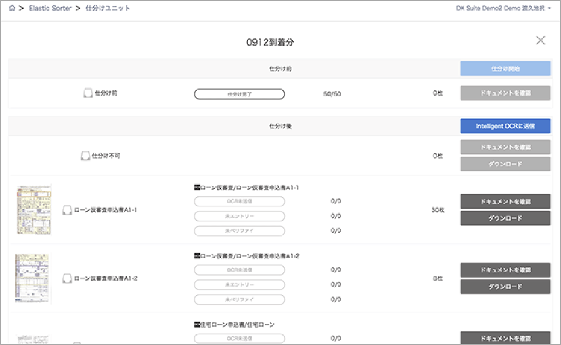Open the ローン仮審査申込書A1-1 document thumbnail
The height and width of the screenshot is (345, 561).
point(34,210)
